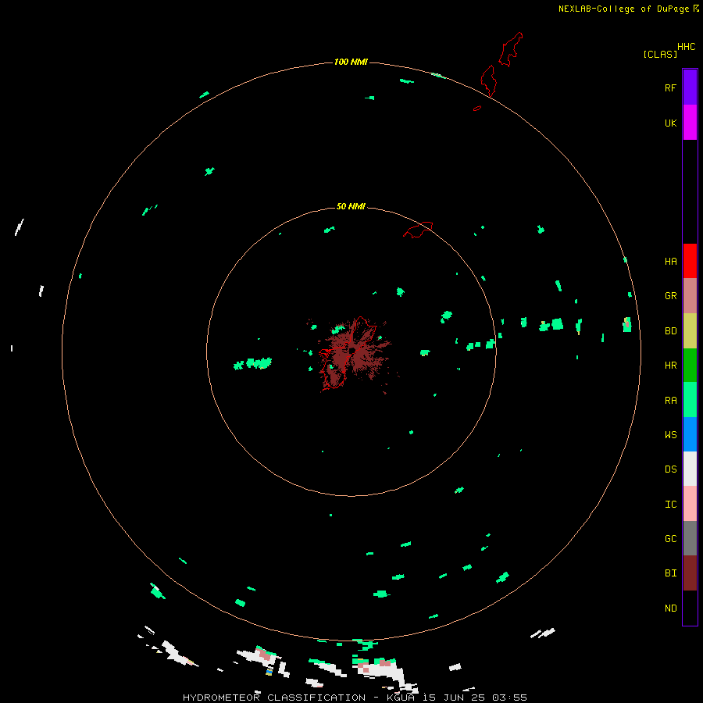Click the RF purple color swatch

tap(690, 87)
